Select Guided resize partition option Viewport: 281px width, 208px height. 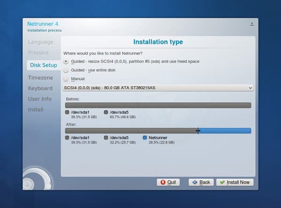click(66, 62)
